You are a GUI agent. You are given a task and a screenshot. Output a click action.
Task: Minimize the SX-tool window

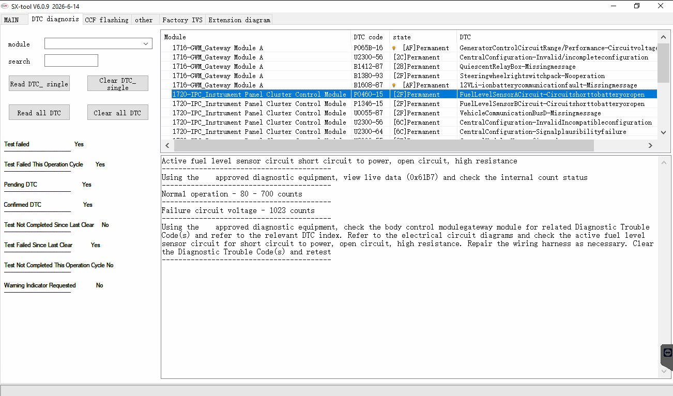click(613, 6)
